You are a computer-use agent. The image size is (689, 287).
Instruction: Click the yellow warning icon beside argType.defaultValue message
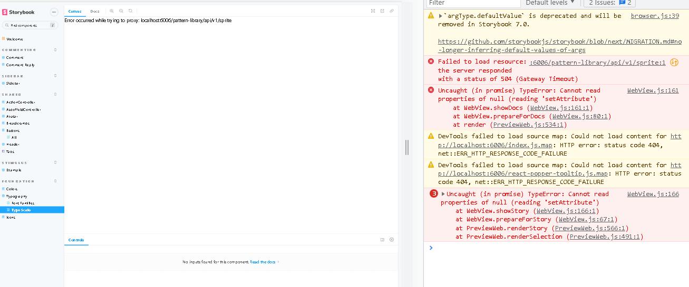tap(431, 16)
